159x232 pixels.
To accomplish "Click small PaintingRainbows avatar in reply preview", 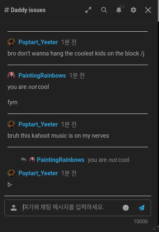I will coord(32,160).
